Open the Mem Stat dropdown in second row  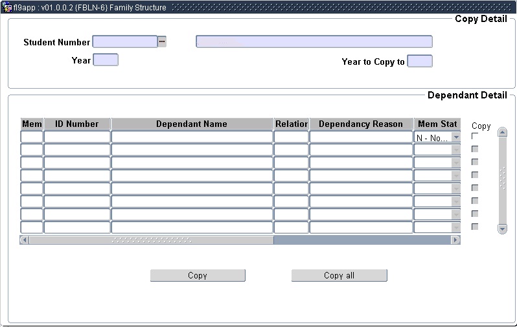(x=455, y=150)
